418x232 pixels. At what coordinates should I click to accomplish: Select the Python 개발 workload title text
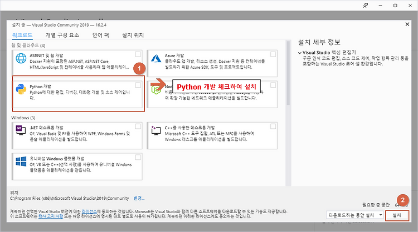[40, 87]
